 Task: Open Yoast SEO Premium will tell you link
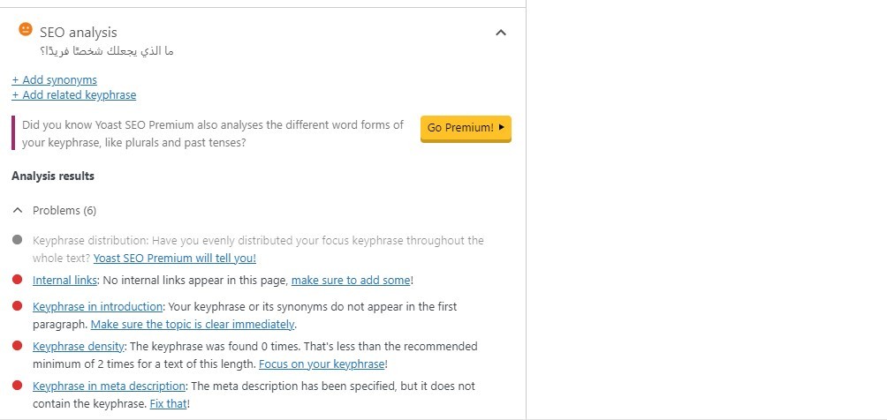(175, 259)
